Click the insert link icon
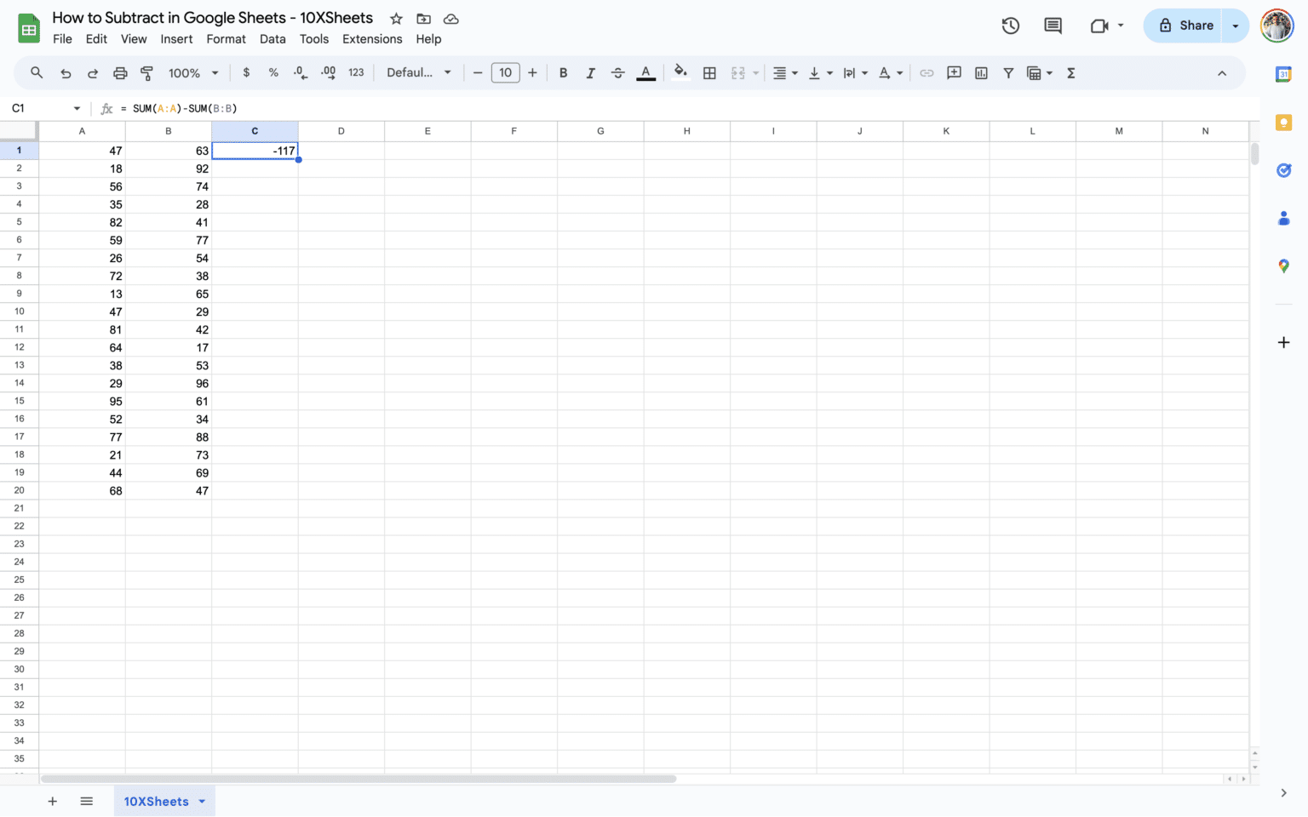 pos(926,73)
